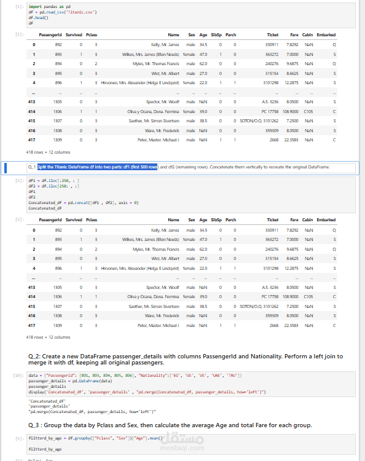365x461 pixels.
Task: Click inside code cell [1] importing pandas
Action: tap(190, 15)
